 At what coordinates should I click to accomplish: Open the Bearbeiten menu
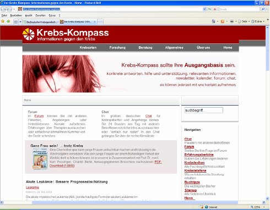16,15
